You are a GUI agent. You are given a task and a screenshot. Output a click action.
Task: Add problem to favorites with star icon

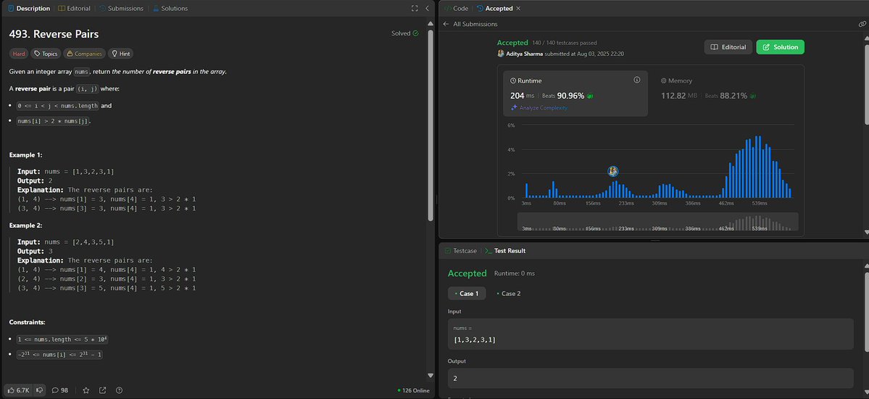click(86, 390)
